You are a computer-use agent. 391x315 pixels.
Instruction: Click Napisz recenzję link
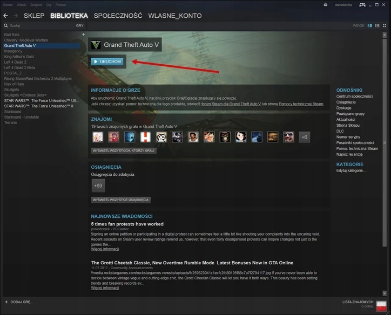click(x=349, y=154)
